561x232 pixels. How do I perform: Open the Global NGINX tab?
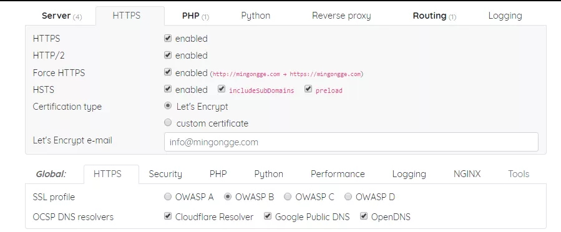coord(467,174)
